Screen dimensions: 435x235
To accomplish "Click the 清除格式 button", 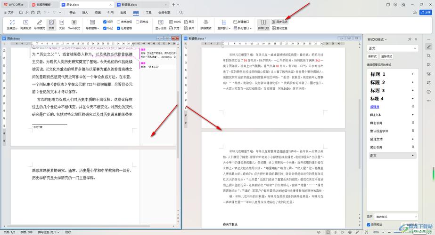I will [386, 56].
